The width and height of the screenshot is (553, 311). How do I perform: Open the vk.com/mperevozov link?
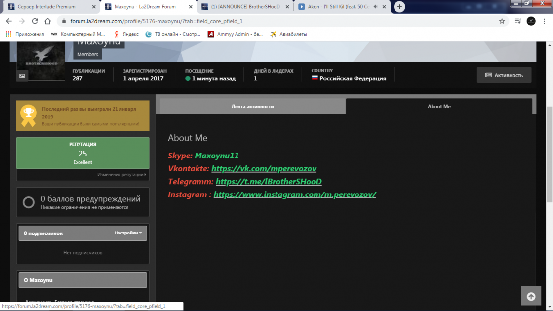(x=264, y=168)
